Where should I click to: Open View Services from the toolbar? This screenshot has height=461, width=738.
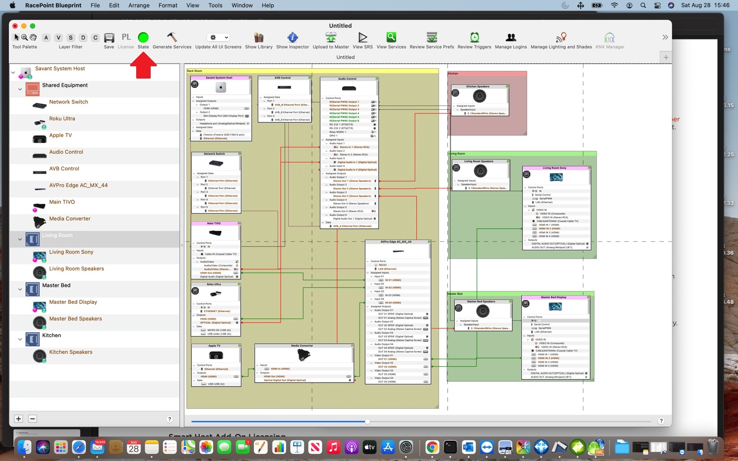[x=391, y=37]
